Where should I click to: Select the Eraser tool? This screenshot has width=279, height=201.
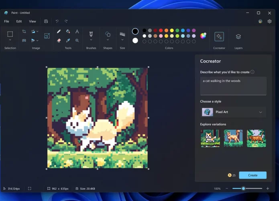point(59,41)
